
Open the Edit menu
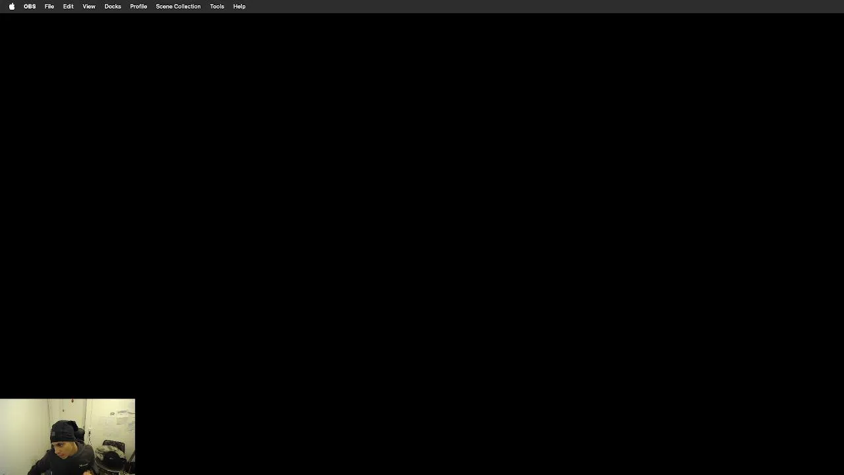[x=68, y=7]
